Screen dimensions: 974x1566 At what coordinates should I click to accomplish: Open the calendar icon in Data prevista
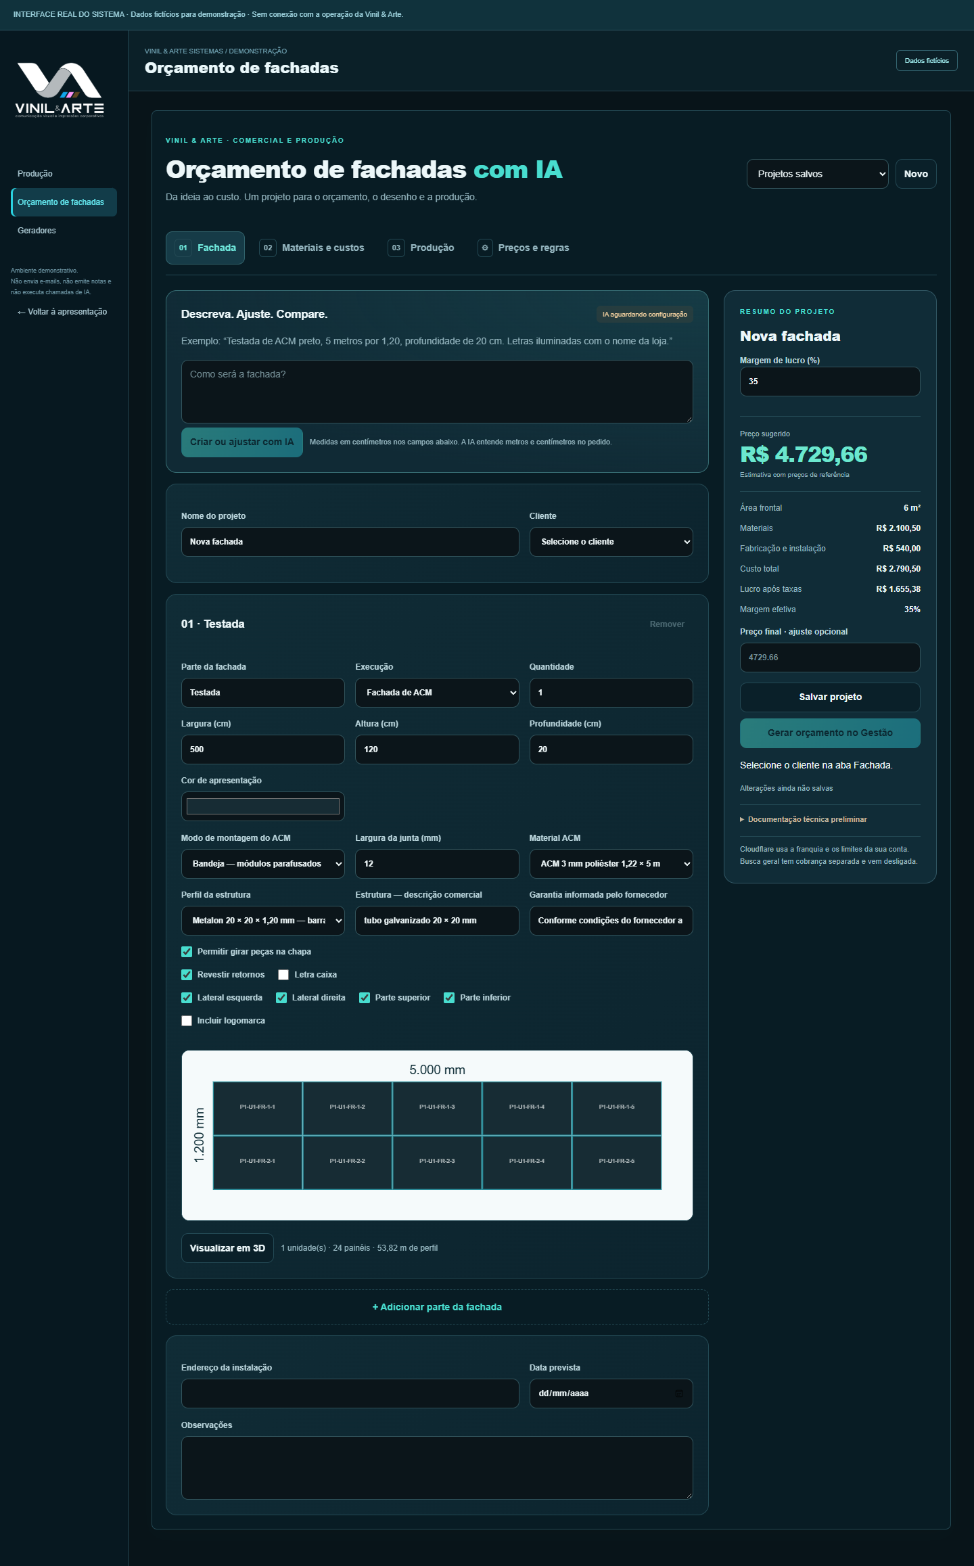pos(678,1394)
